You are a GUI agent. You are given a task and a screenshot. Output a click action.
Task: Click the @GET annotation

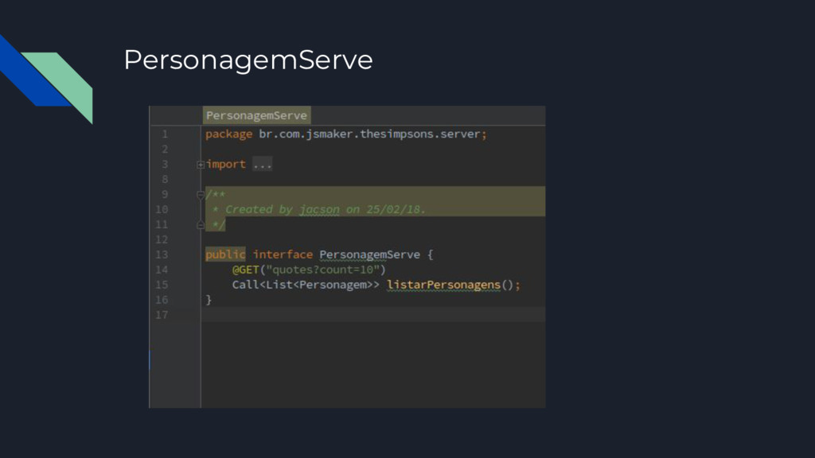pos(245,270)
